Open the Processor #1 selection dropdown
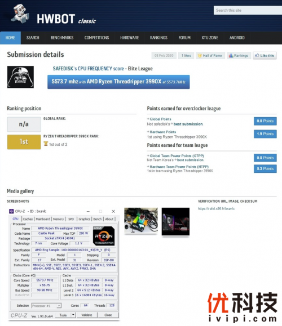Image resolution: width=282 pixels, height=326 pixels. click(46, 306)
